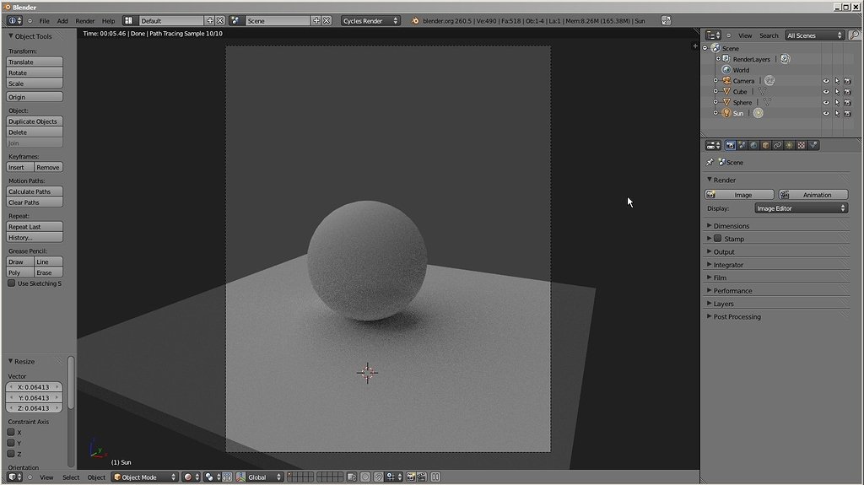
Task: Toggle Sun renderability camera icon
Action: (848, 114)
